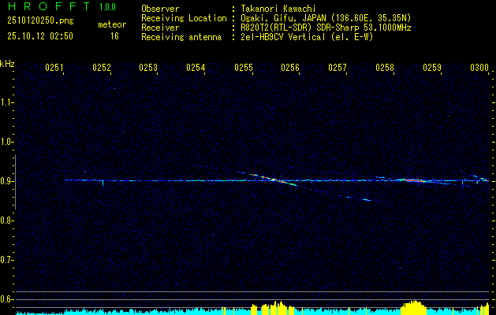Click the 1.1 kHz axis tick label

tap(6, 102)
